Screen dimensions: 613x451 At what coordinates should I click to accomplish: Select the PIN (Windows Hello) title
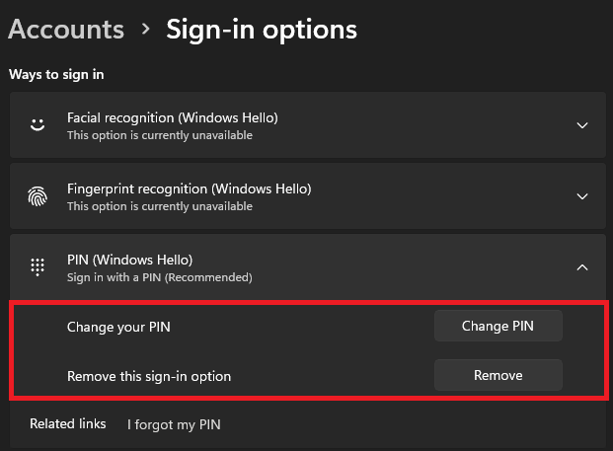pyautogui.click(x=123, y=260)
